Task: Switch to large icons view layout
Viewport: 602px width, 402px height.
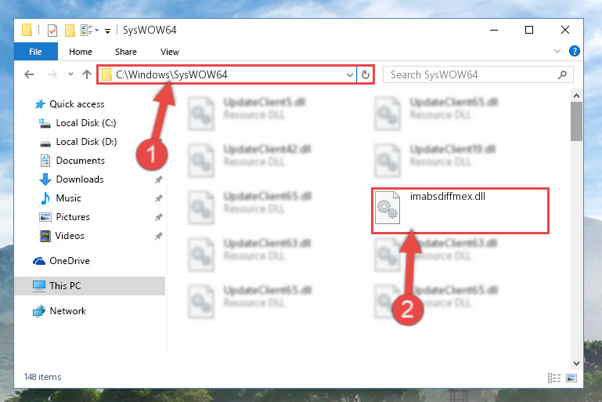Action: 571,378
